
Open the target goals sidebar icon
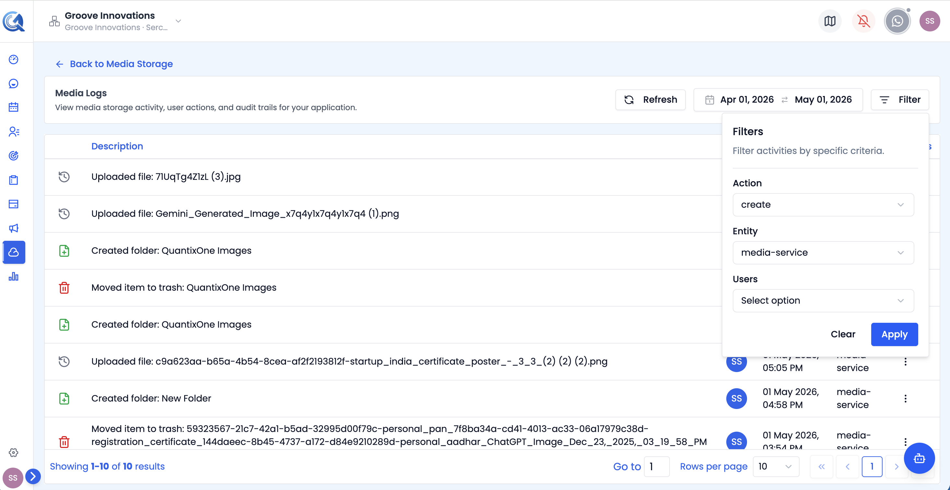(14, 156)
